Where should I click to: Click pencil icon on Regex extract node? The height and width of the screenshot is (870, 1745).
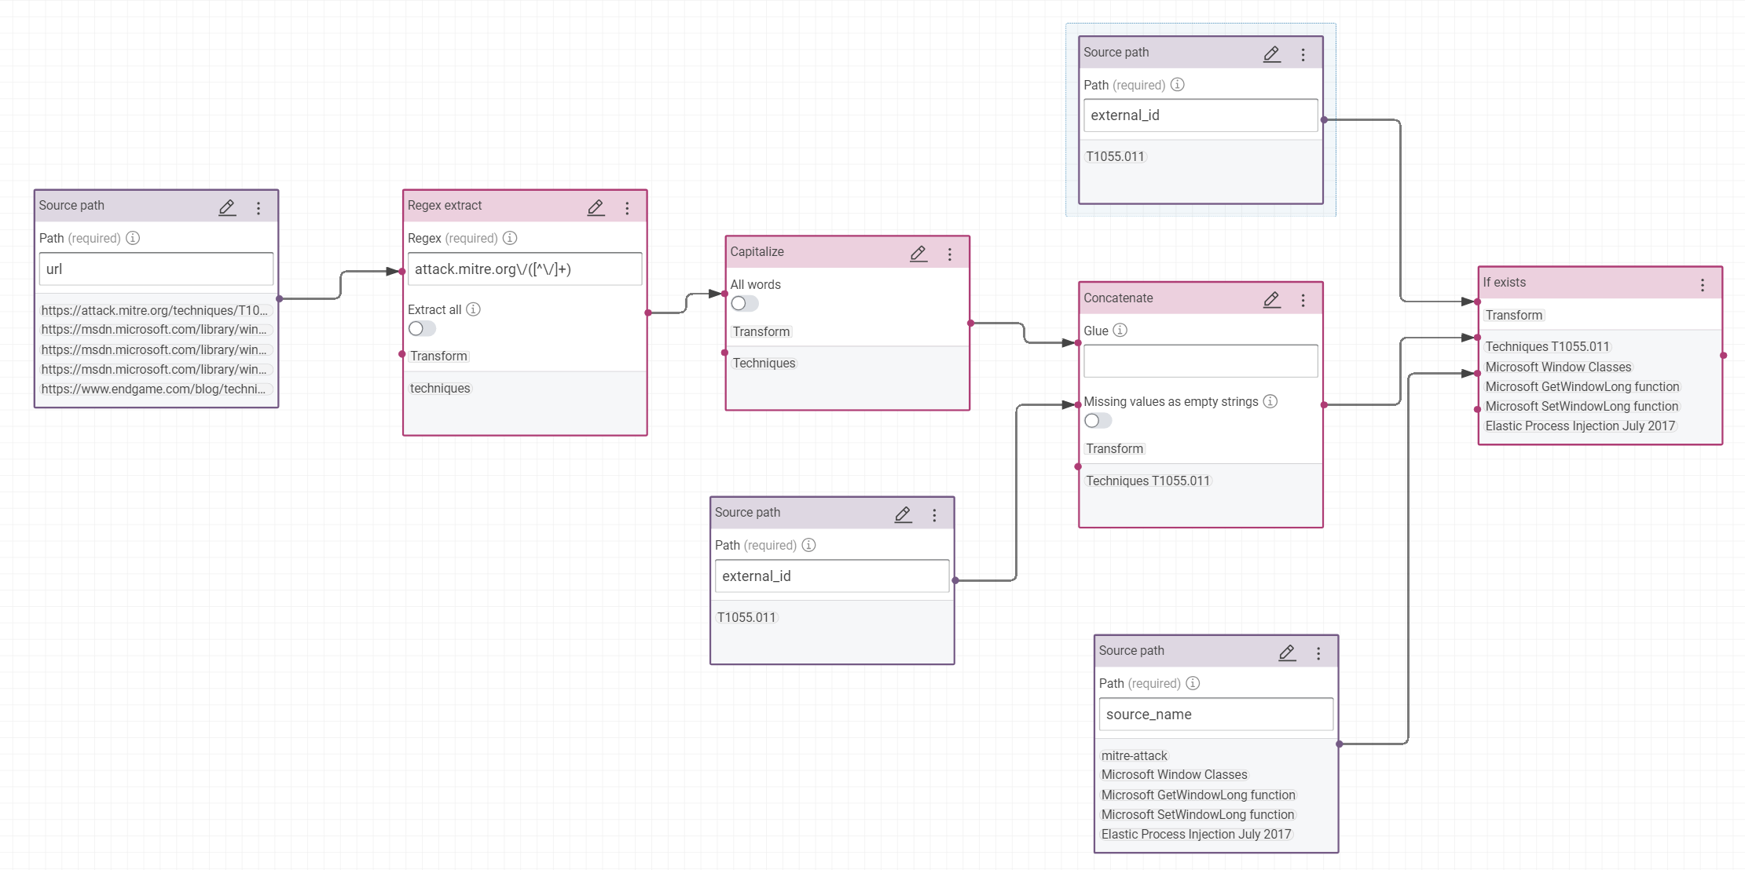point(596,207)
